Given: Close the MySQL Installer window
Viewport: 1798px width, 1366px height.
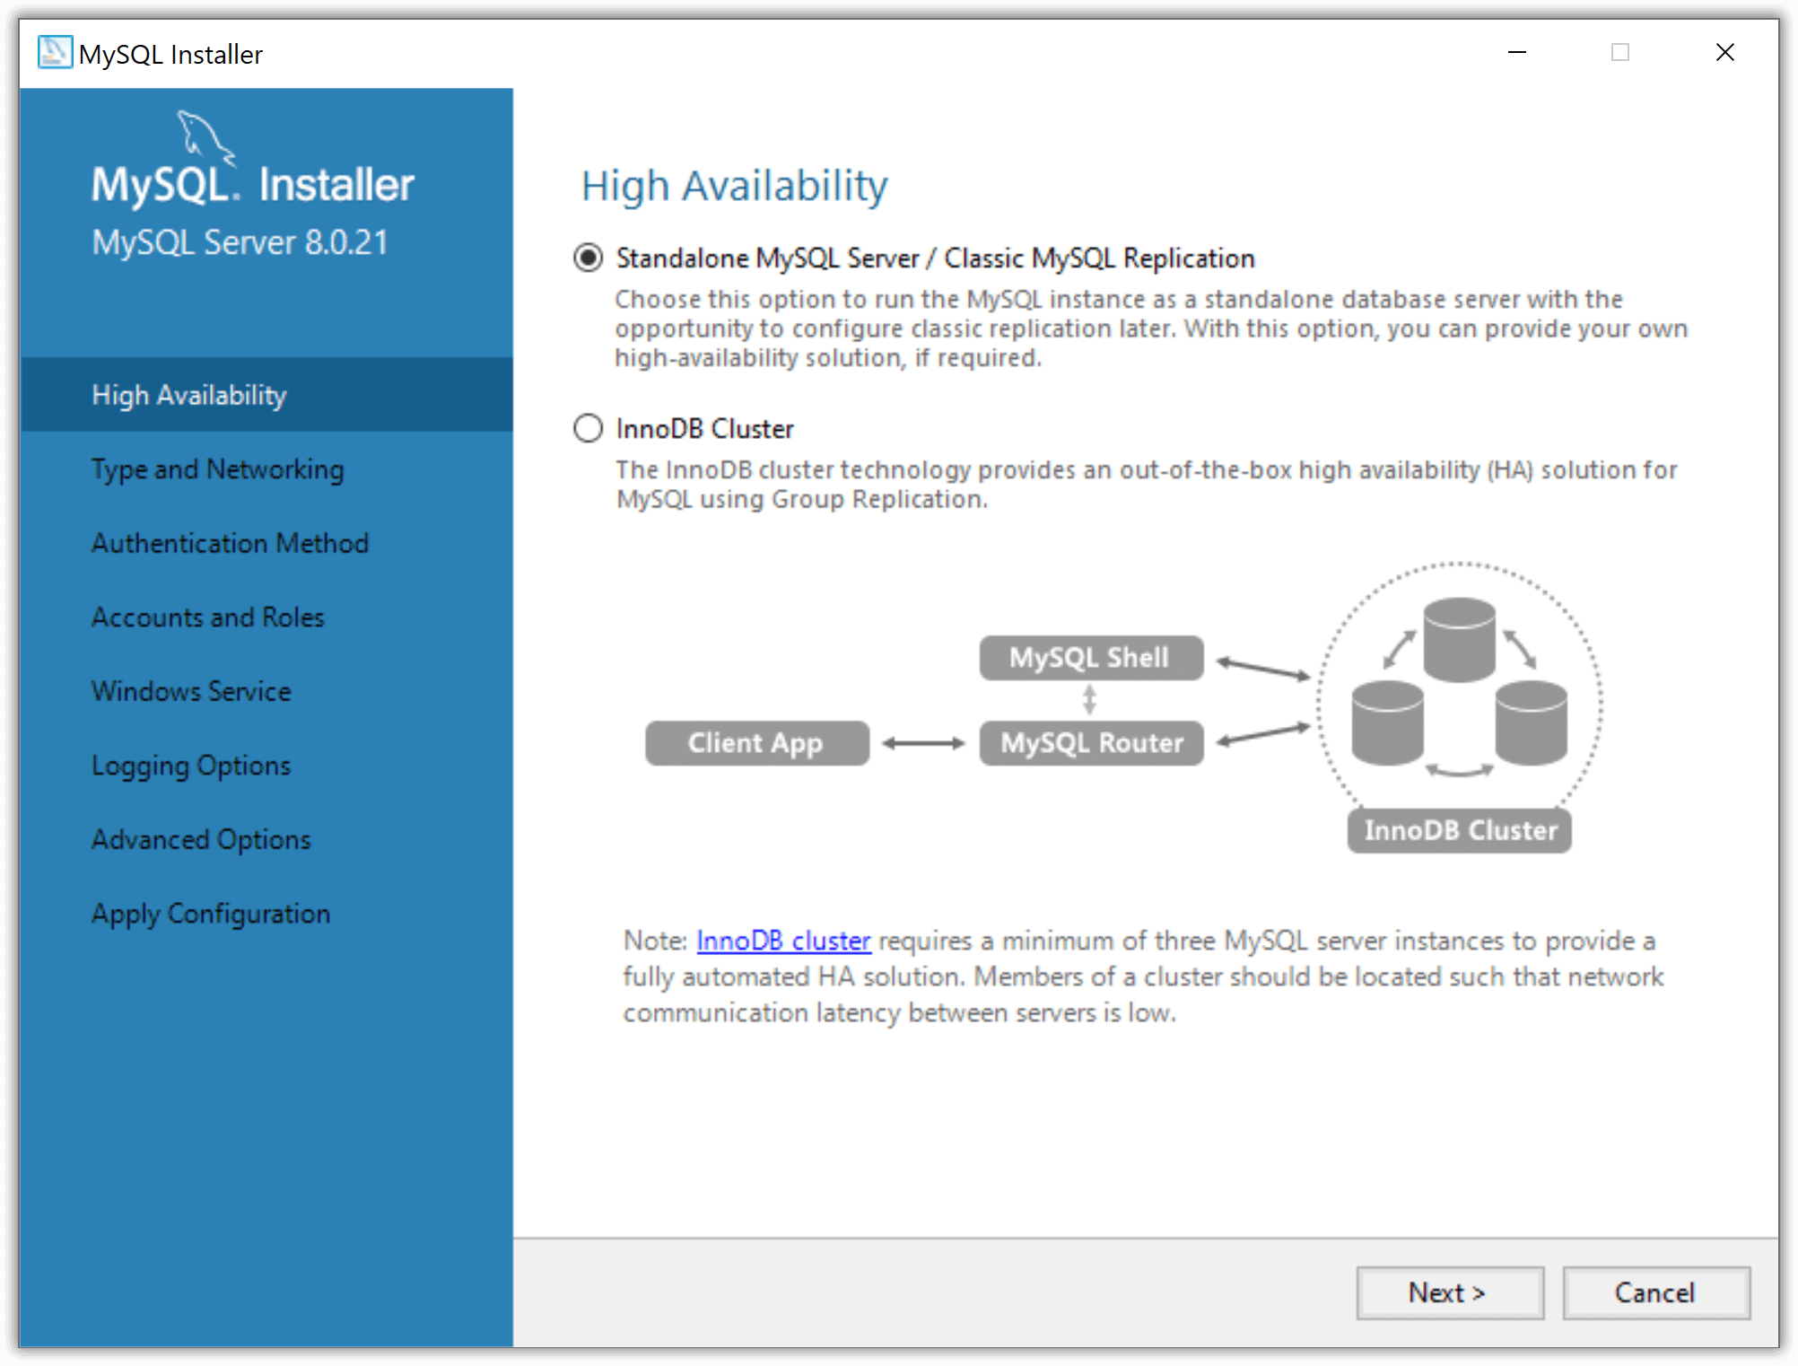Looking at the screenshot, I should click(x=1724, y=52).
